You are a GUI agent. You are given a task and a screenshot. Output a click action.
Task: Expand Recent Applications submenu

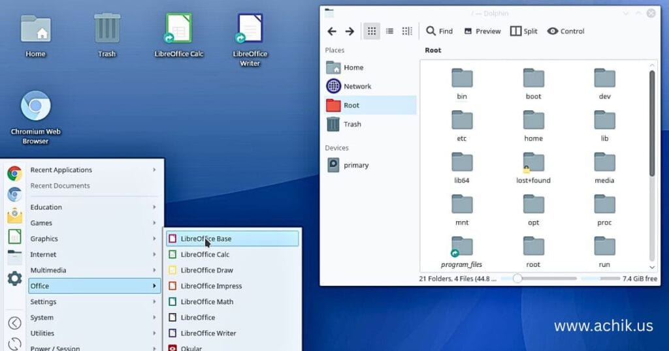(94, 170)
